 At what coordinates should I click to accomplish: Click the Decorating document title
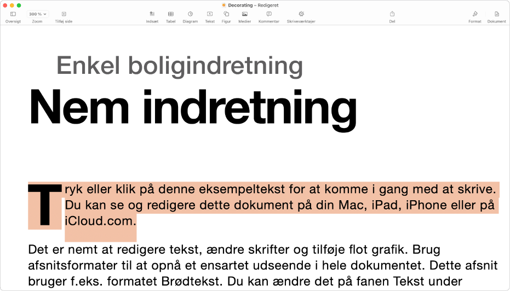coord(240,5)
